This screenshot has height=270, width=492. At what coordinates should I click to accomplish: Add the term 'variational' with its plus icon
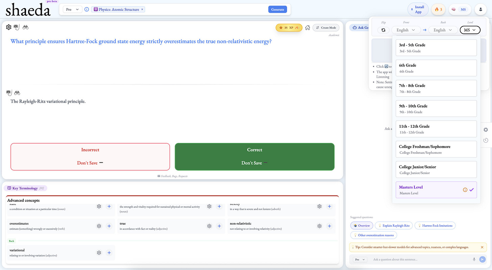tap(109, 253)
